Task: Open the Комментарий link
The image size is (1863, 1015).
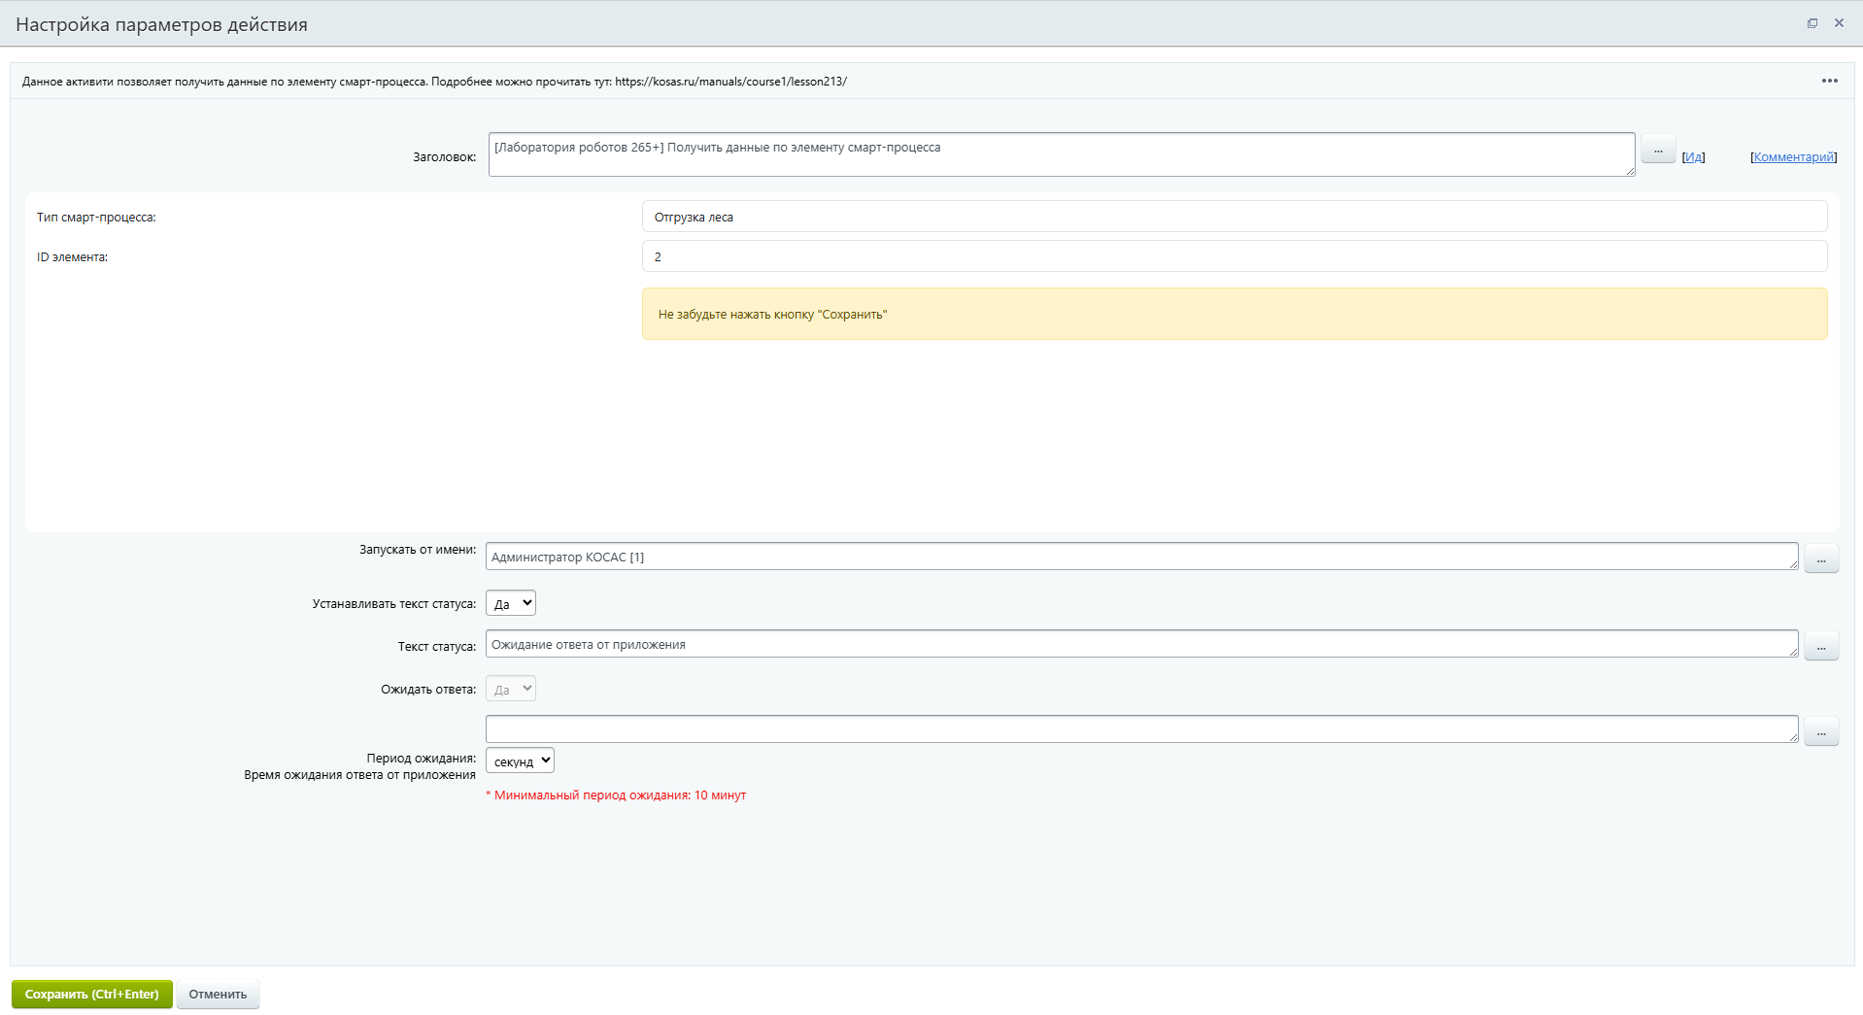Action: 1793,157
